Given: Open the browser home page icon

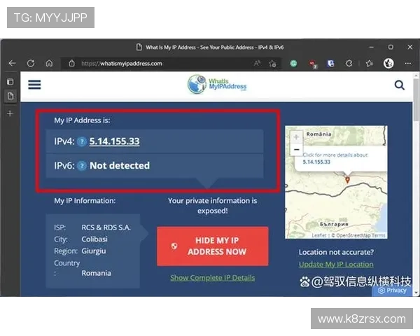Looking at the screenshot, I should pos(49,63).
